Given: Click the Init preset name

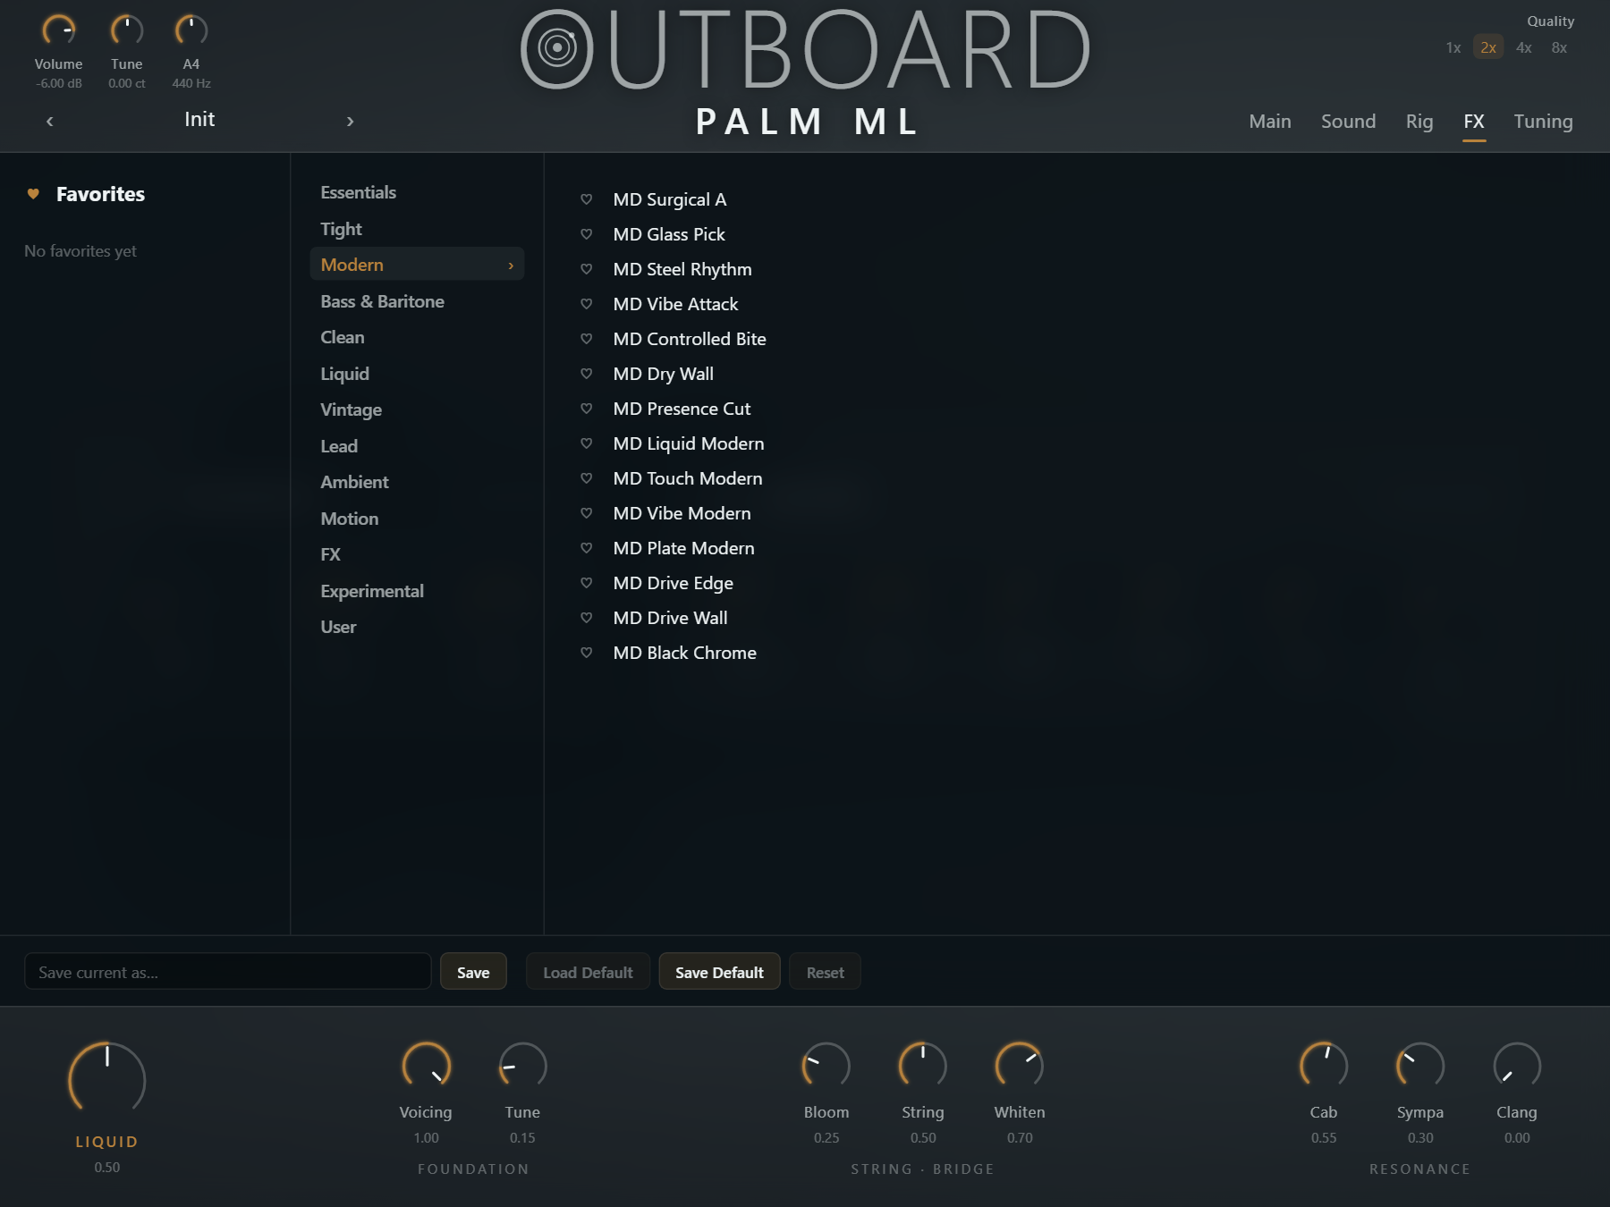Looking at the screenshot, I should click(x=199, y=120).
